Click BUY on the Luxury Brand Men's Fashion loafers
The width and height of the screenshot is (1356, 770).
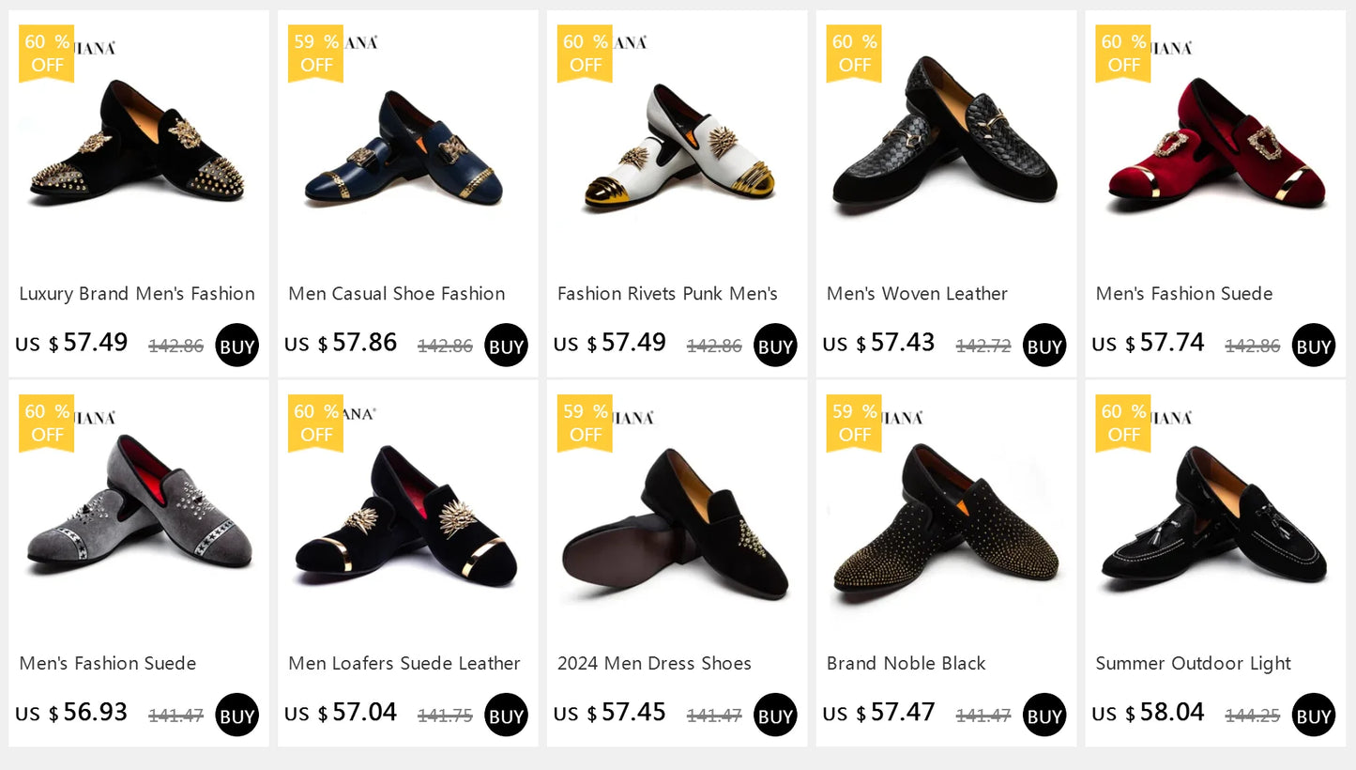pyautogui.click(x=236, y=345)
